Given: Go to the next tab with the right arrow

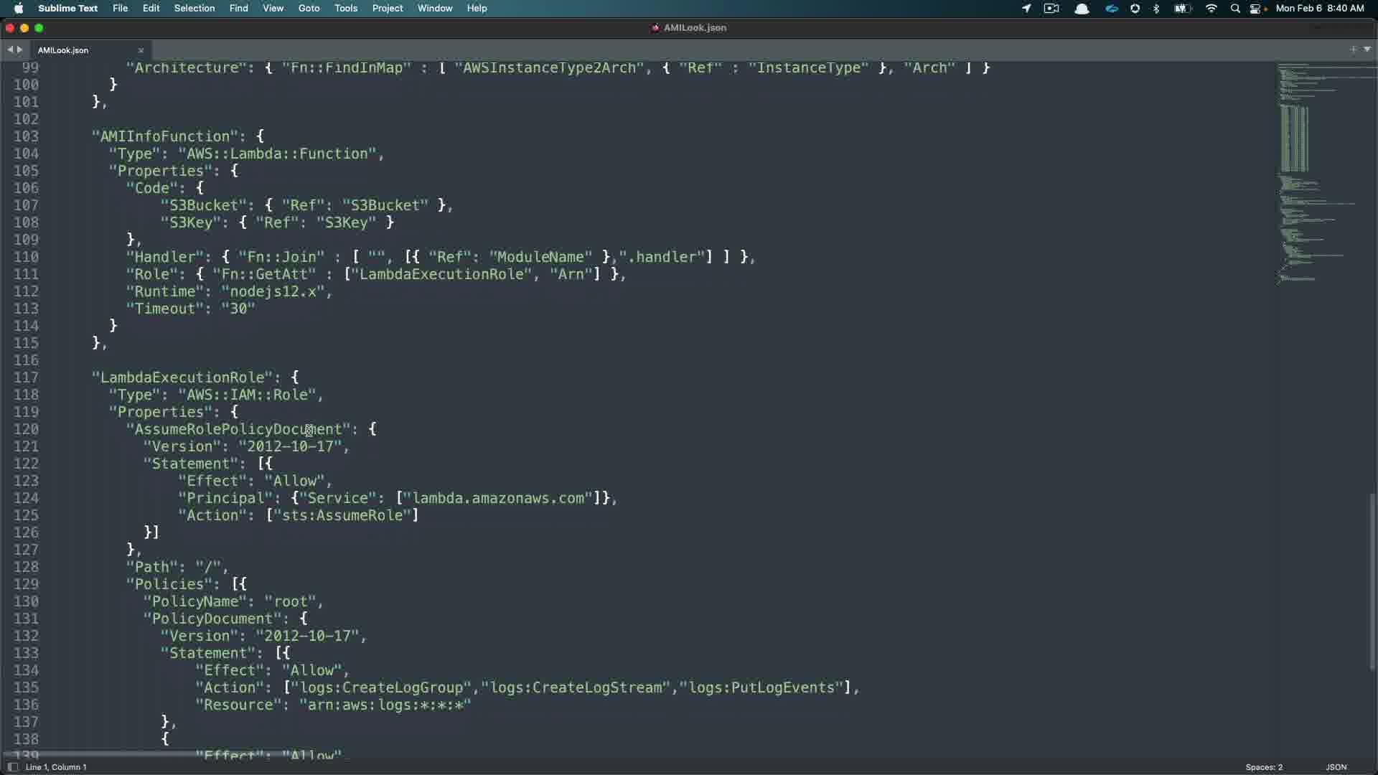Looking at the screenshot, I should (x=20, y=50).
